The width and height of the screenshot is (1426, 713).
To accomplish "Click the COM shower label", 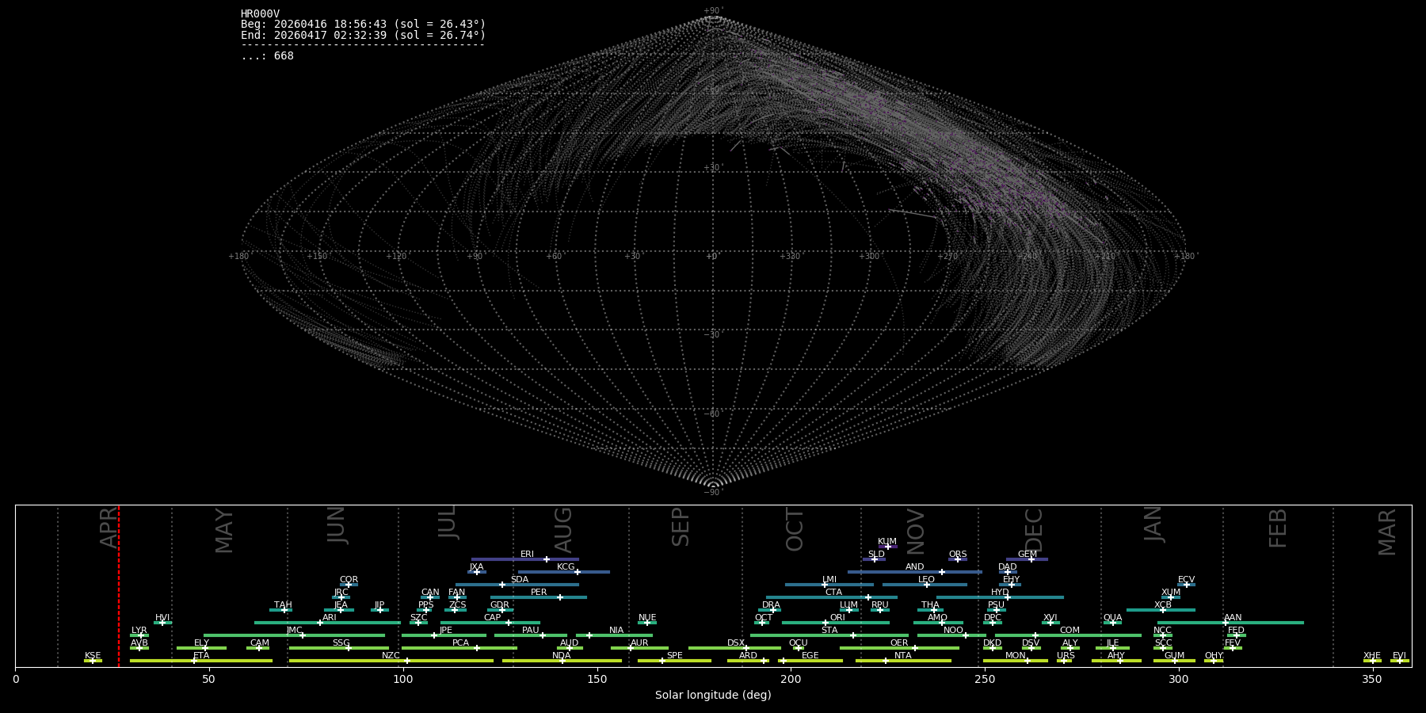I will click(x=1069, y=631).
